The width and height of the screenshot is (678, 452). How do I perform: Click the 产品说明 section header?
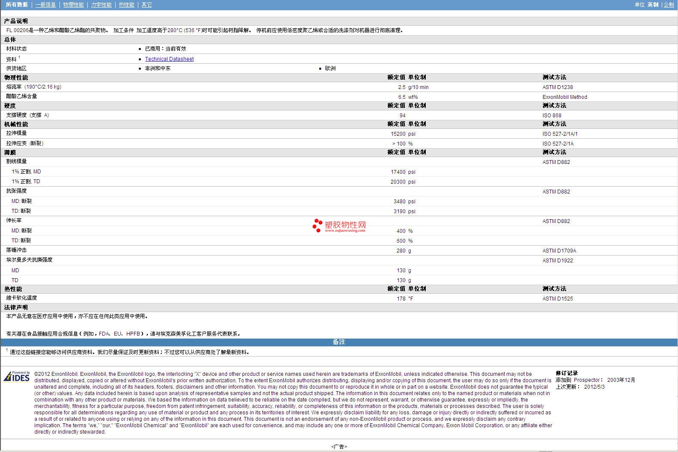(x=16, y=21)
